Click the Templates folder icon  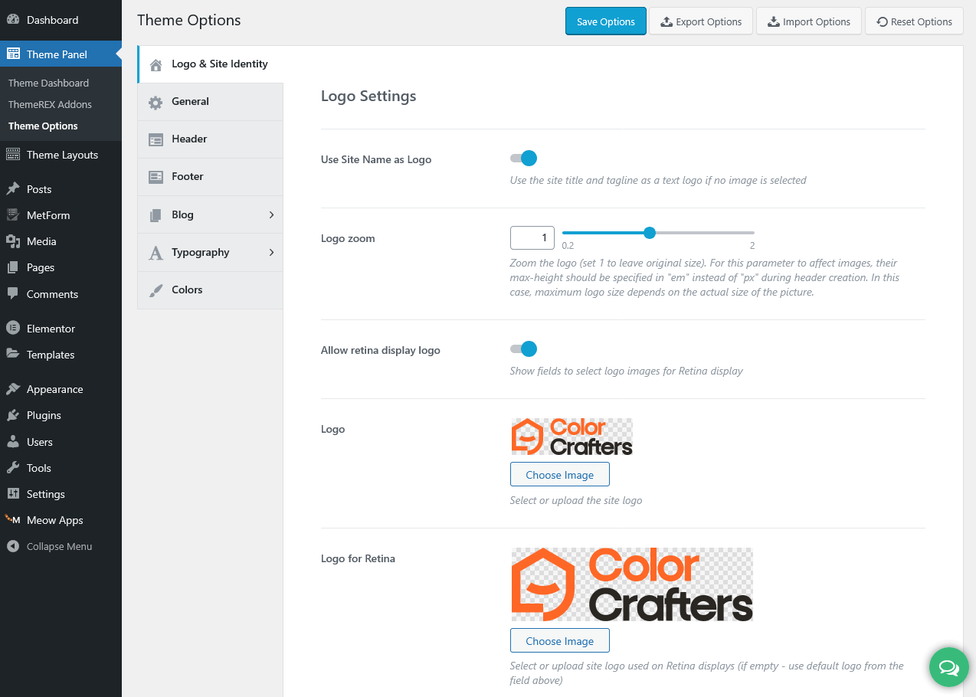(x=13, y=355)
